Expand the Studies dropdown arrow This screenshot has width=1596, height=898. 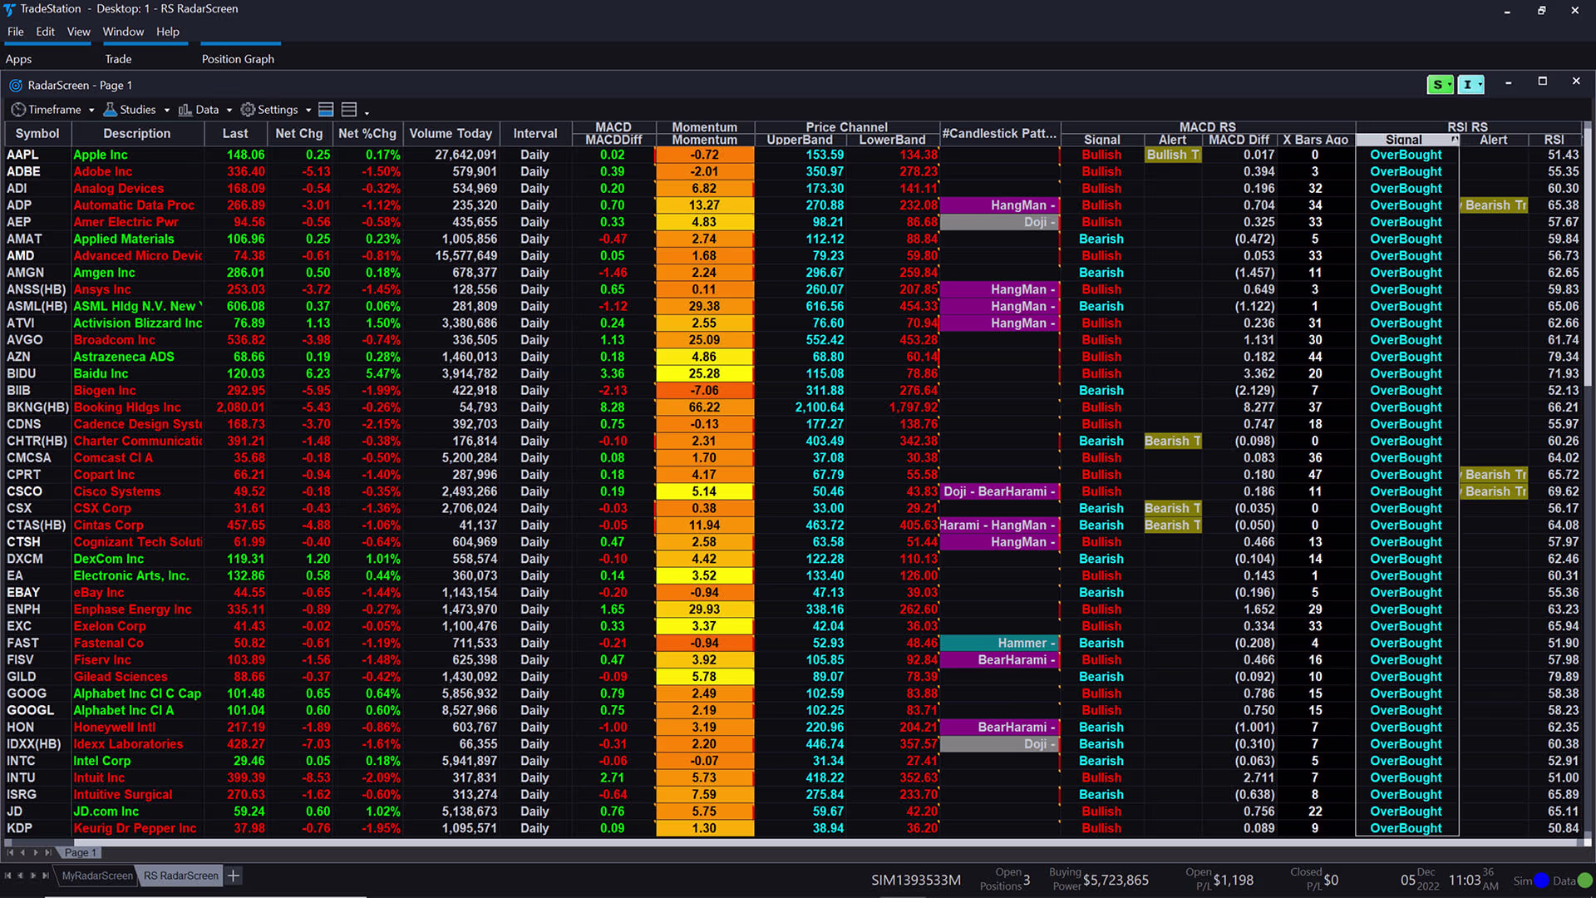click(x=167, y=111)
